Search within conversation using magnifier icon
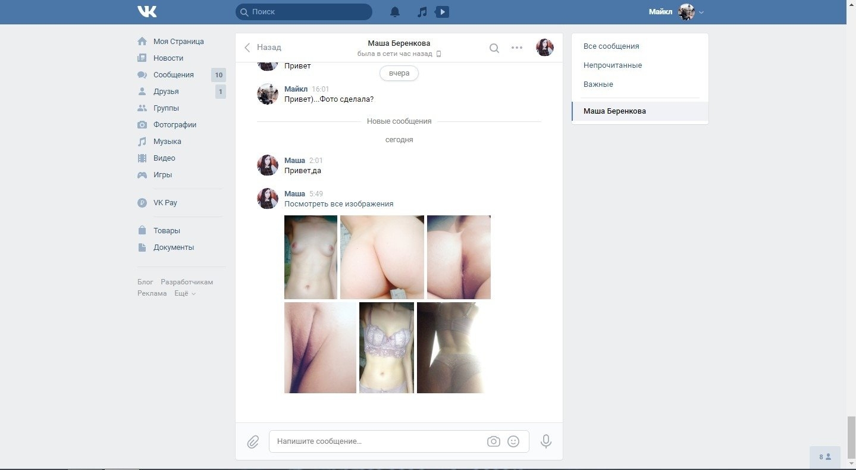The width and height of the screenshot is (856, 470). pyautogui.click(x=494, y=48)
